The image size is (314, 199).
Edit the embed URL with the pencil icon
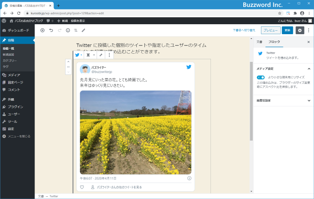(101, 55)
